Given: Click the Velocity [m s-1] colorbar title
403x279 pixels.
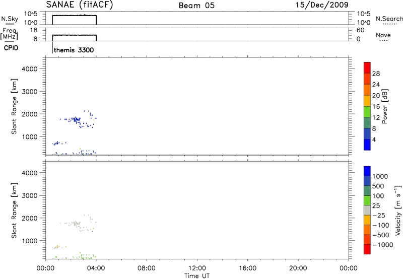Looking at the screenshot, I should [398, 210].
